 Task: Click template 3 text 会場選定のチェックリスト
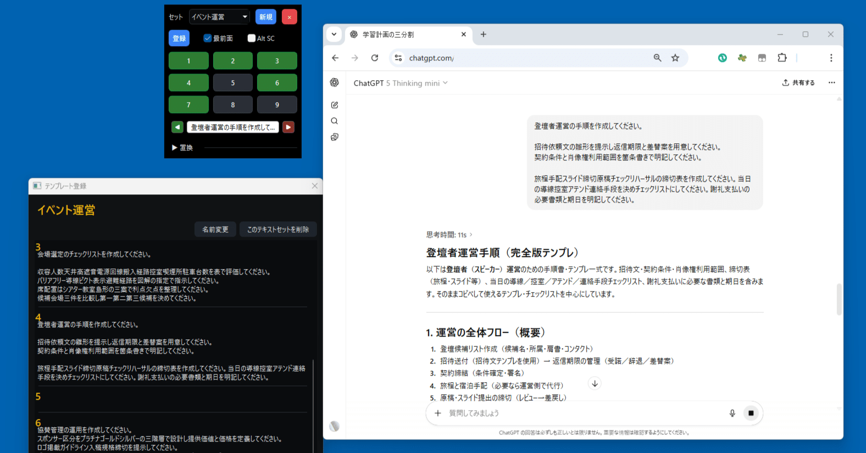[93, 254]
